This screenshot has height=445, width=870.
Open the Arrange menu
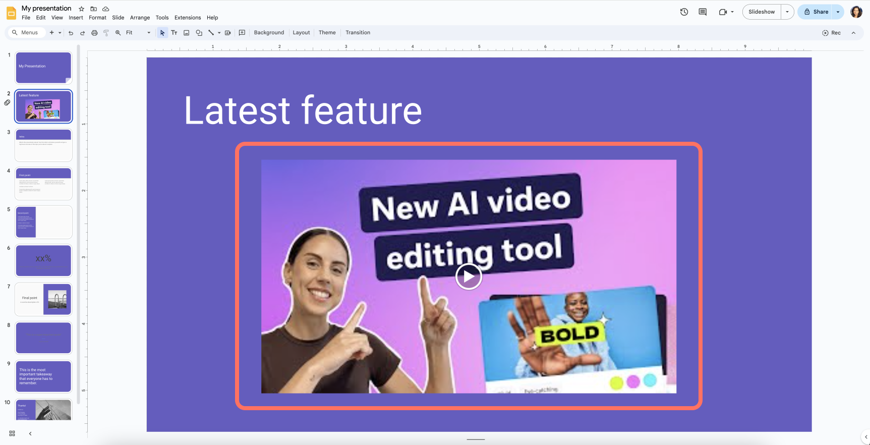140,18
